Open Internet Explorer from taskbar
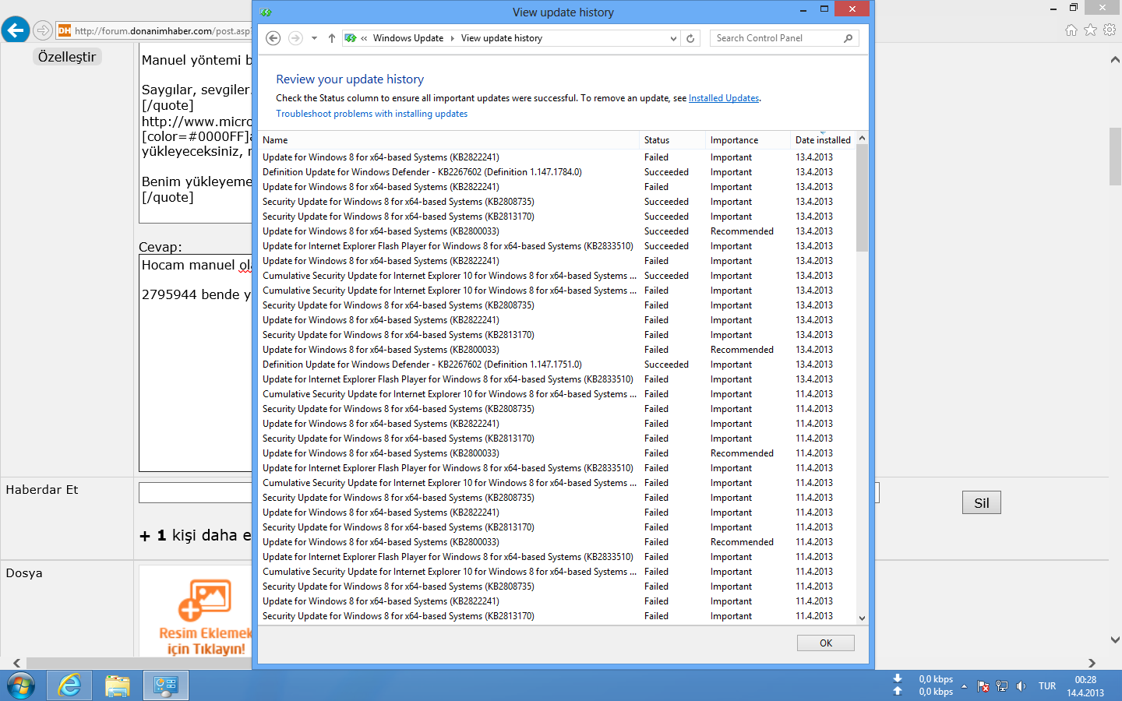Image resolution: width=1122 pixels, height=701 pixels. pos(69,686)
